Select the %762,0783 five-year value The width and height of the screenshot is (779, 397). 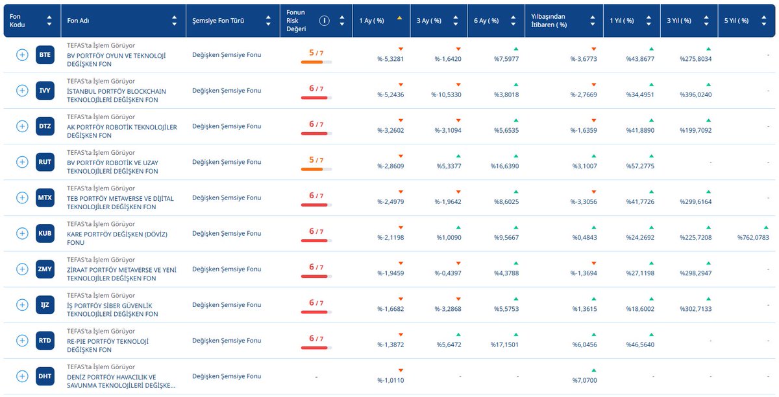pos(752,238)
